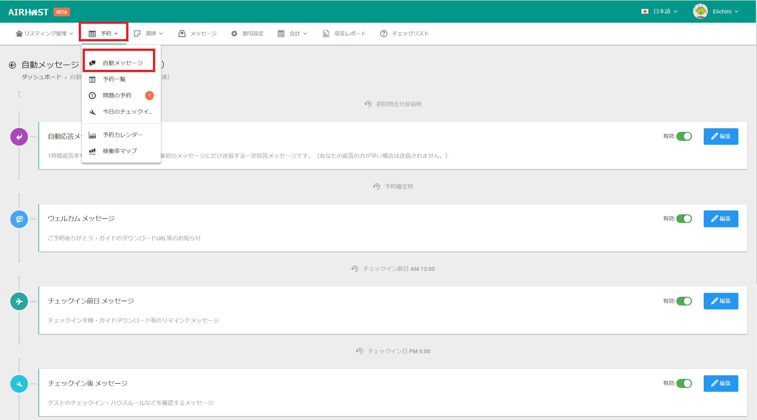Select 予約カレンダー from the menu
Screen dimensions: 757x420
pos(123,135)
